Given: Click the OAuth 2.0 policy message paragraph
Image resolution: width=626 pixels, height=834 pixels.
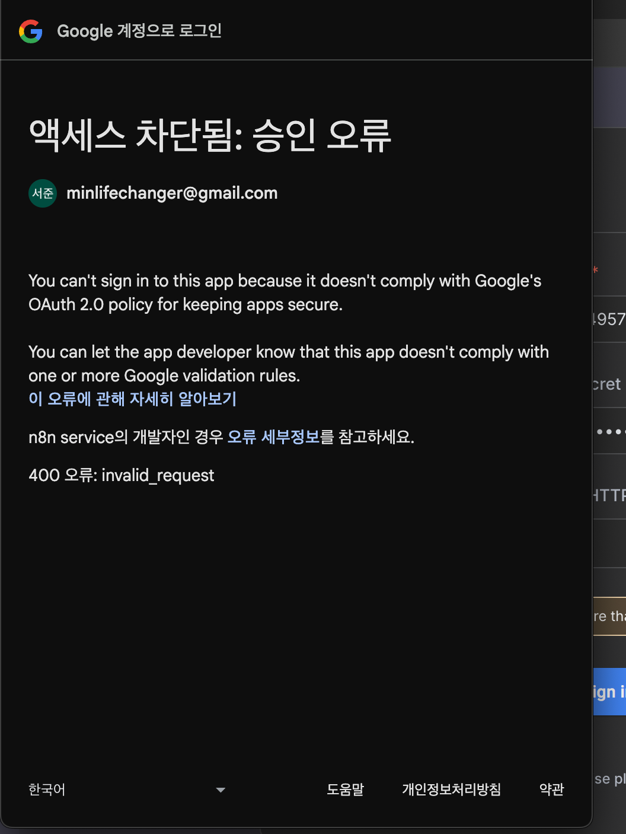Looking at the screenshot, I should pyautogui.click(x=285, y=292).
